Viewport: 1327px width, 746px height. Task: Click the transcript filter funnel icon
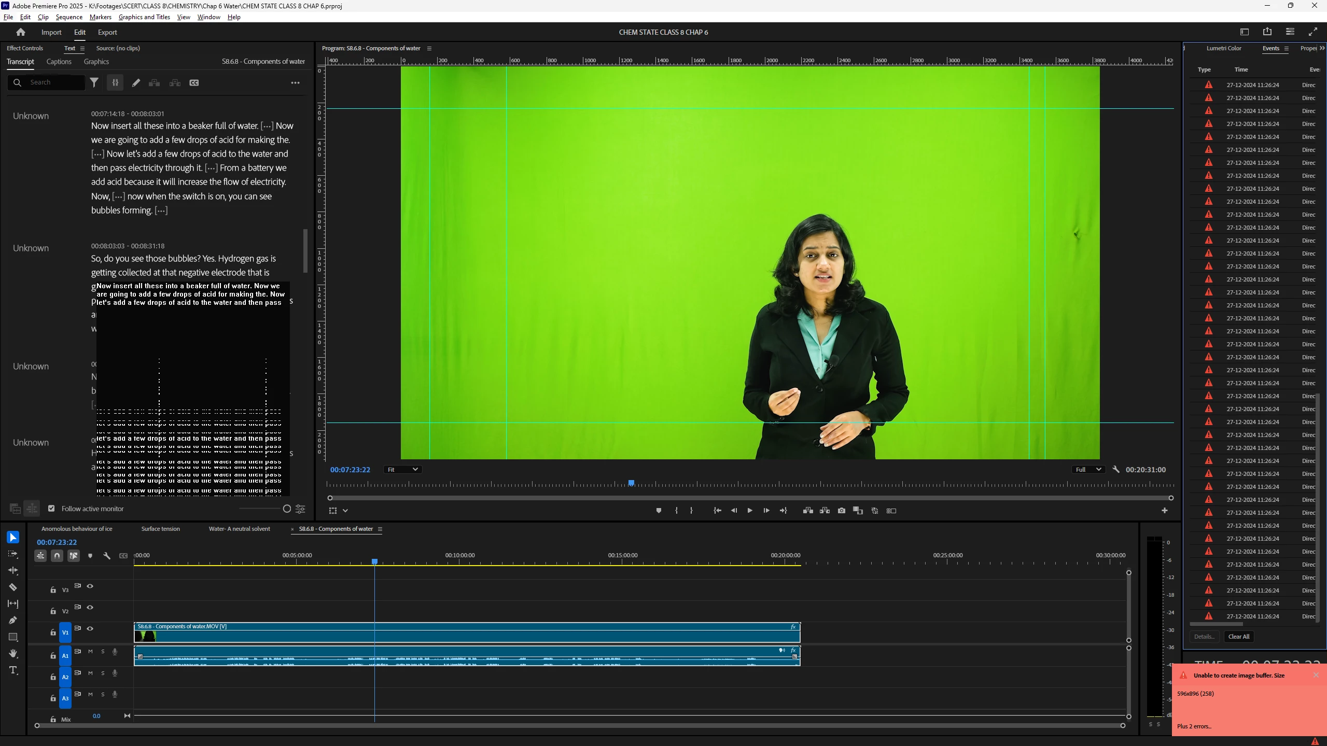[x=94, y=82]
